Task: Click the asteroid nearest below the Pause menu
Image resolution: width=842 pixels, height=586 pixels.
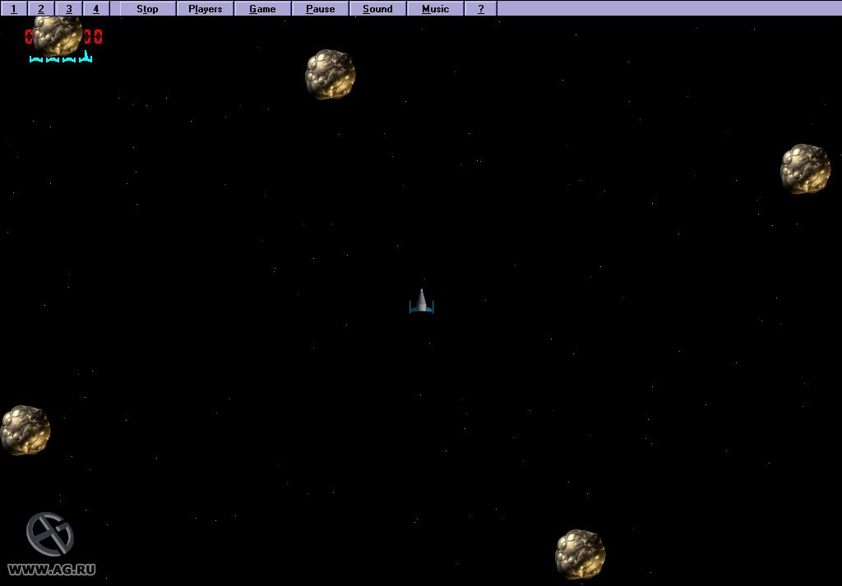Action: point(331,75)
